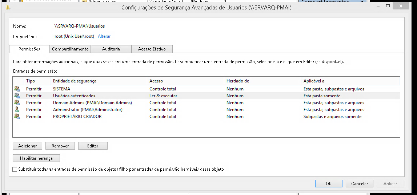The height and width of the screenshot is (195, 417).
Task: Switch to the Compartilhamento tab
Action: tap(70, 49)
